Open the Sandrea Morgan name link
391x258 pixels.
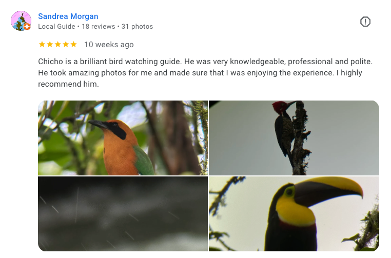[x=68, y=16]
